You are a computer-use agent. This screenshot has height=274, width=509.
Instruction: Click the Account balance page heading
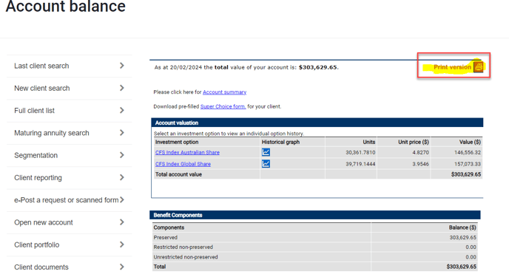click(x=66, y=6)
